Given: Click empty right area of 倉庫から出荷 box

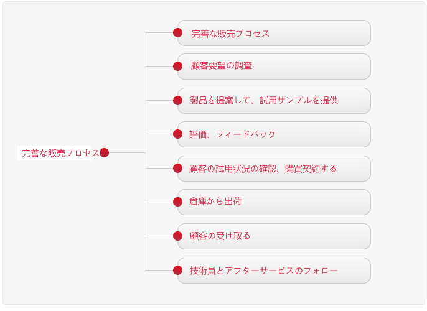Looking at the screenshot, I should click(x=305, y=202).
